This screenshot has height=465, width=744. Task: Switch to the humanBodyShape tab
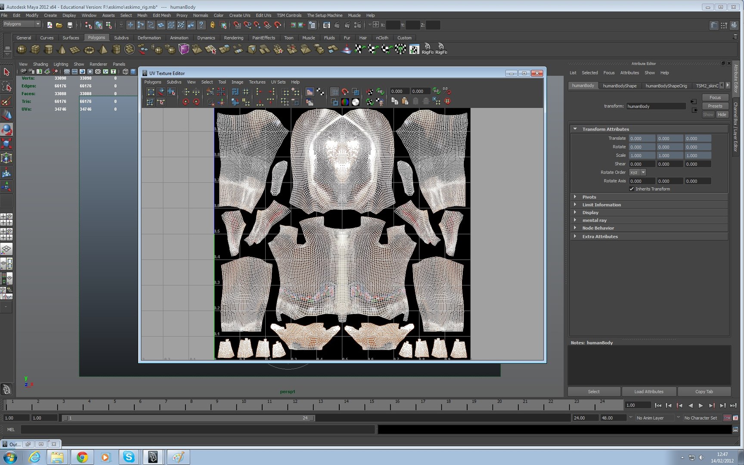click(619, 86)
